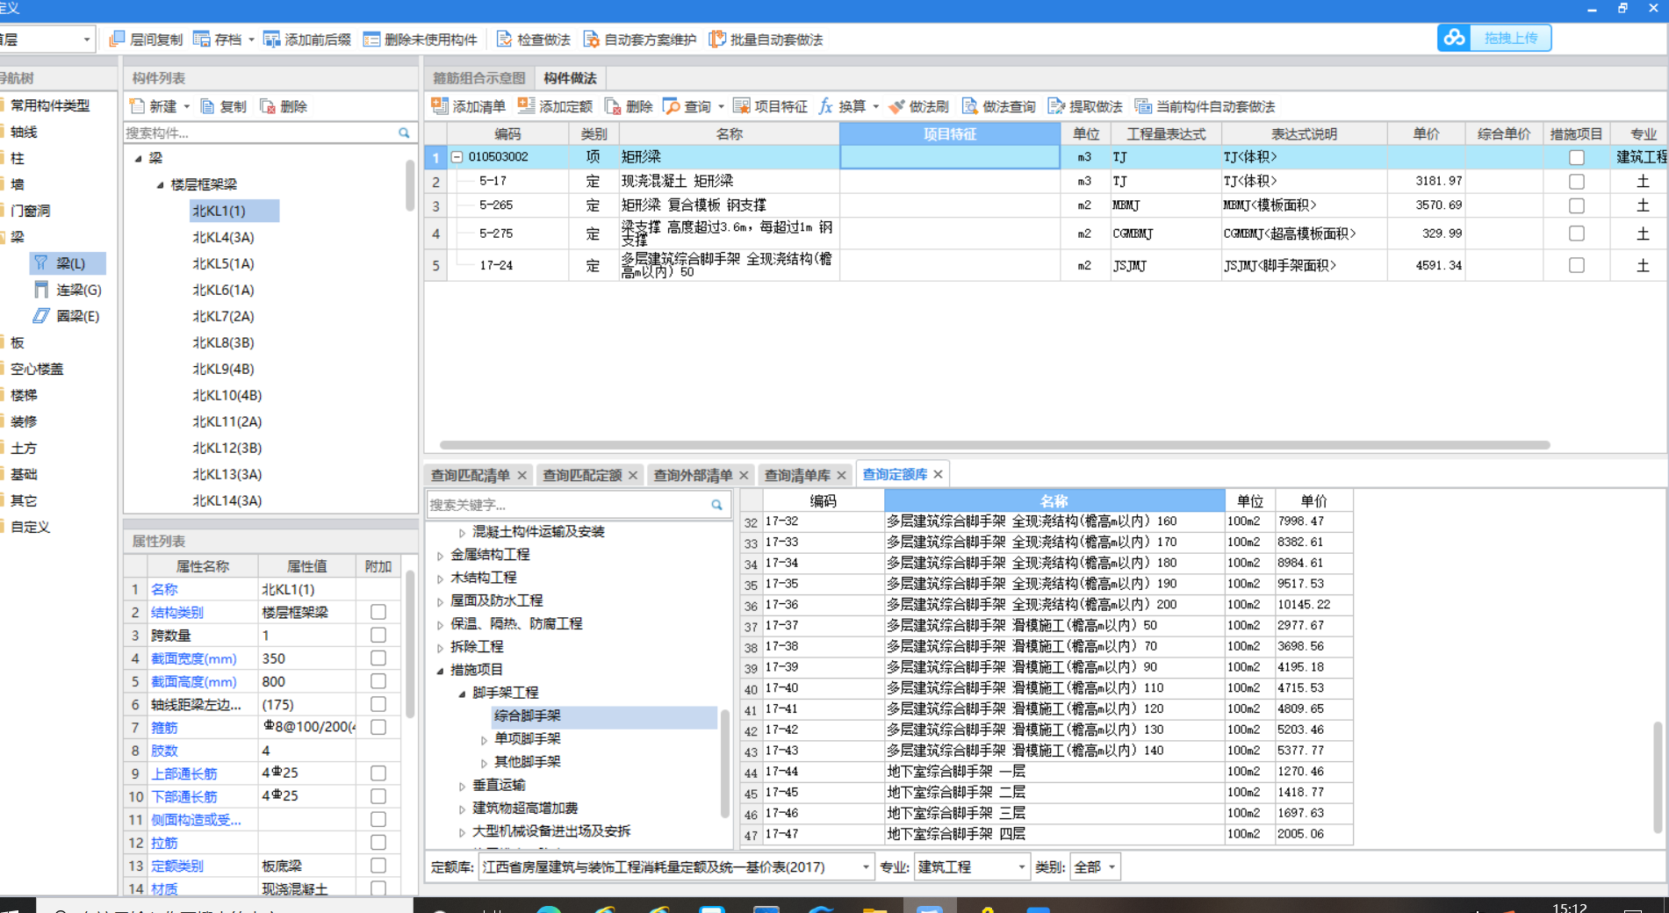Check 附加 box for 截面宽度 property
The width and height of the screenshot is (1669, 913).
click(x=378, y=658)
